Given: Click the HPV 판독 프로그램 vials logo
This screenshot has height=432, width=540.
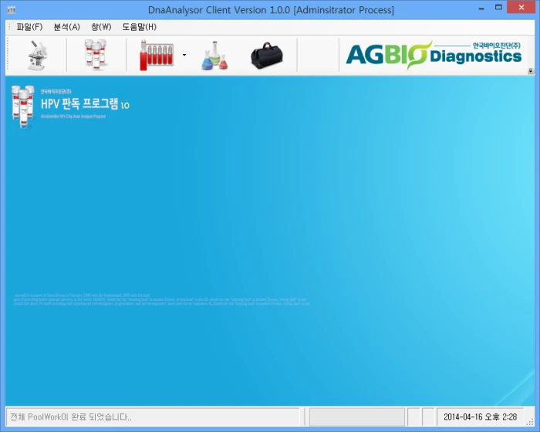Looking at the screenshot, I should click(22, 106).
